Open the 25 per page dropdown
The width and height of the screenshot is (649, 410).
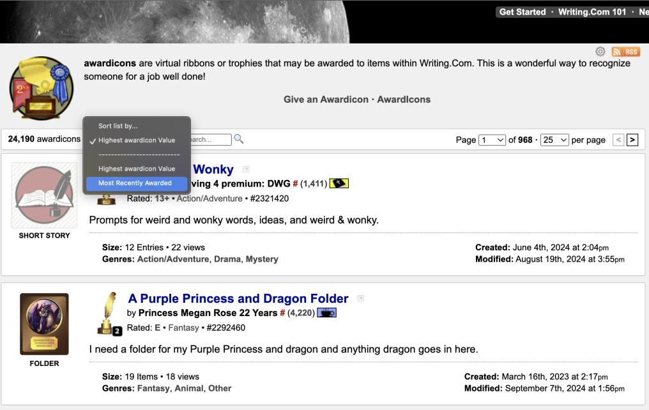[x=554, y=140]
